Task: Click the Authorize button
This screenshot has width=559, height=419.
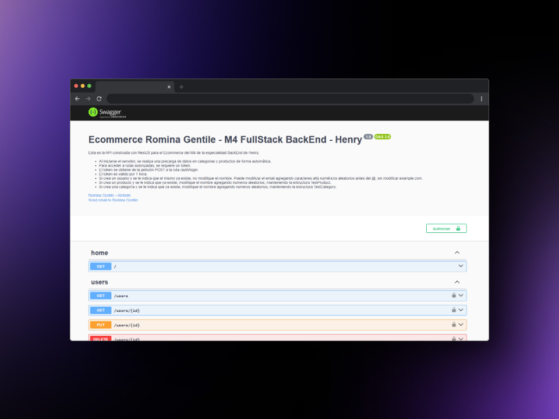Action: click(447, 228)
